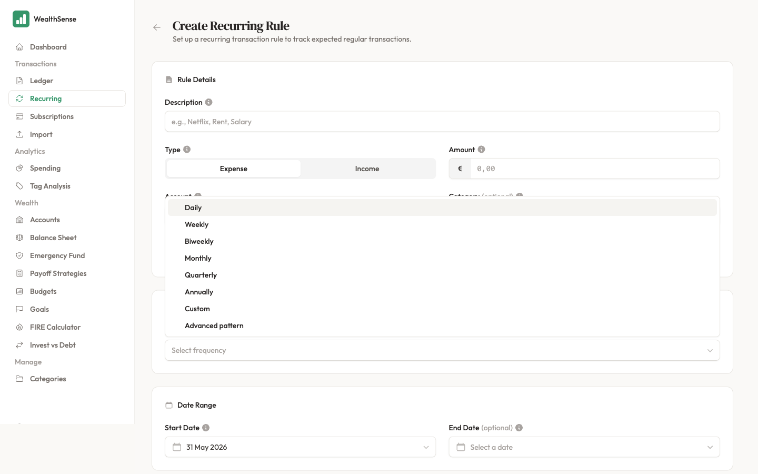Open the Import page link
The width and height of the screenshot is (758, 474).
coord(67,134)
